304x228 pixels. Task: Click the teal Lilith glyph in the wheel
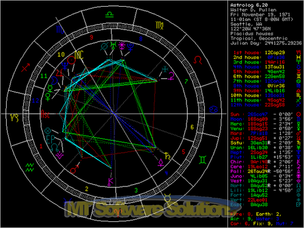click(x=104, y=47)
